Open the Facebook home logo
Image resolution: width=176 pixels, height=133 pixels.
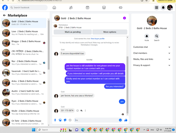(5, 7)
